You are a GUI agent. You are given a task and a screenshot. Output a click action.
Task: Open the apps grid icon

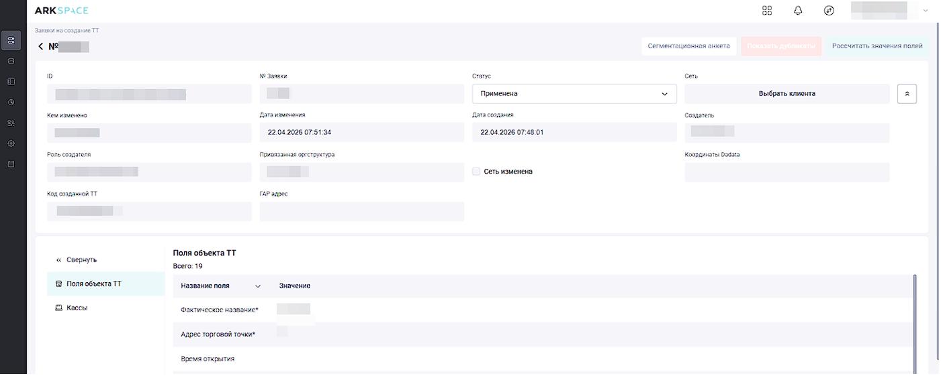[767, 11]
